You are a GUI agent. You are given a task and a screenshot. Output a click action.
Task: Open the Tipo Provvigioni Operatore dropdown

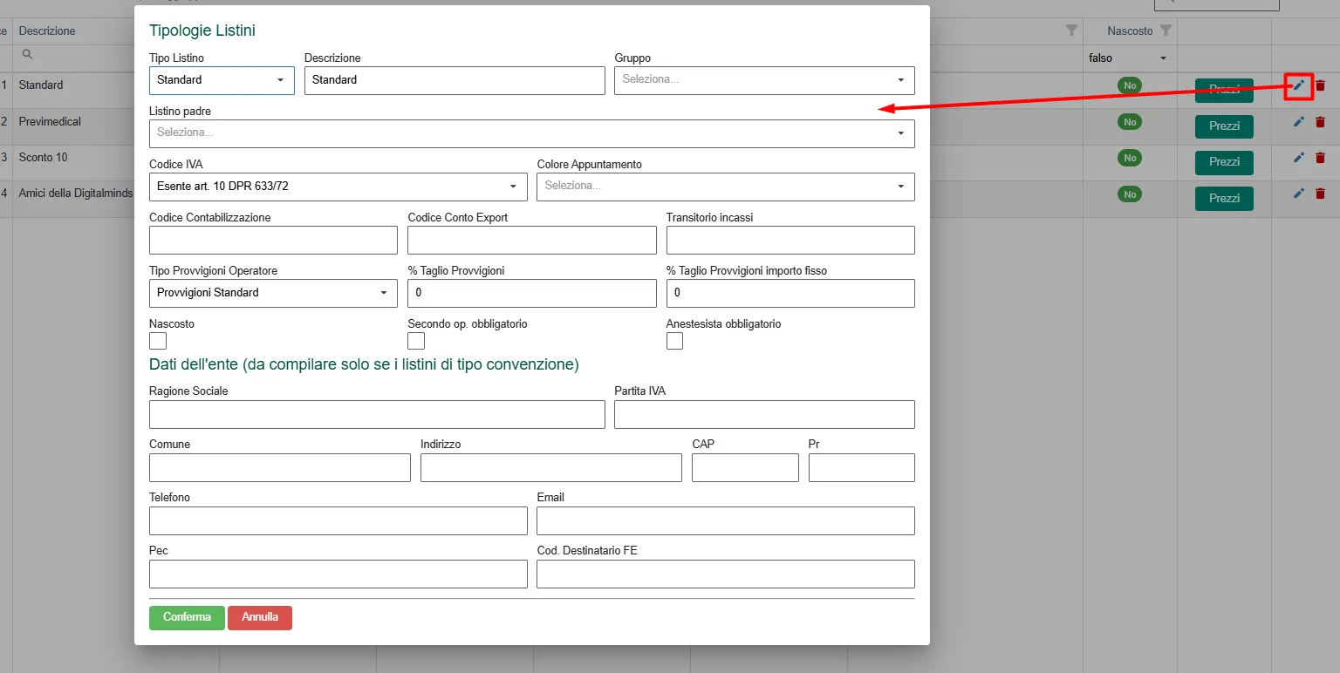[x=273, y=293]
